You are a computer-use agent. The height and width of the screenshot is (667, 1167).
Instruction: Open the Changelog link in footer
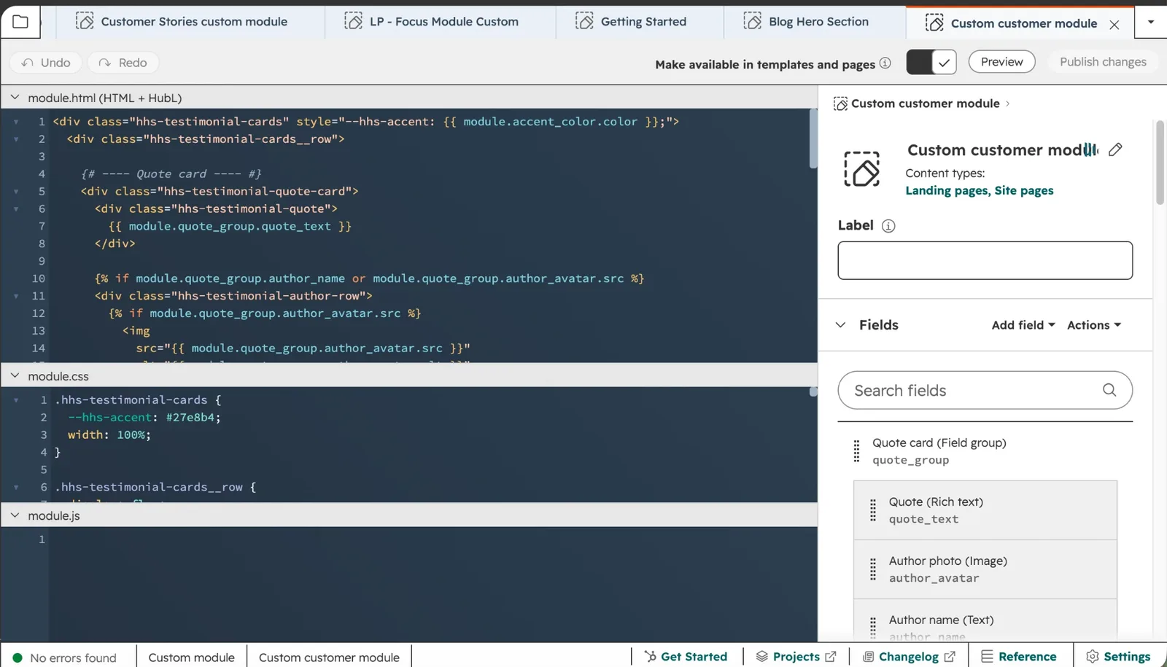909,657
